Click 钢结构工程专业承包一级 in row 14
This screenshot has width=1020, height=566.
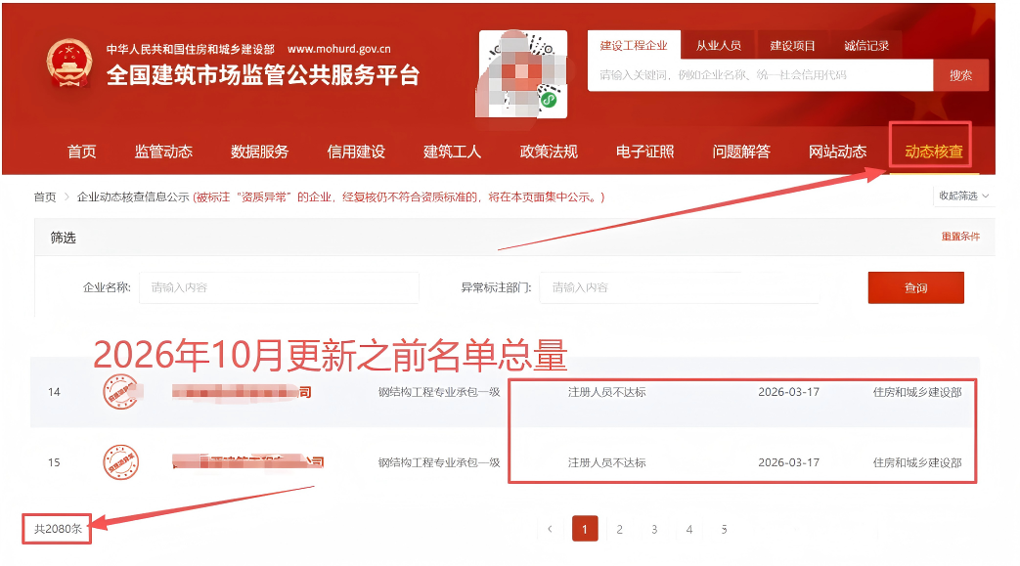click(x=439, y=392)
